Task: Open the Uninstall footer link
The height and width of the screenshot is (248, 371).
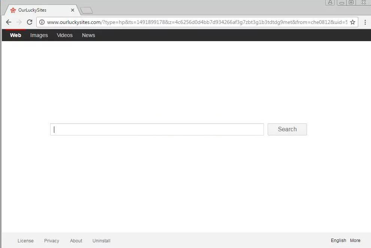Action: pos(101,241)
